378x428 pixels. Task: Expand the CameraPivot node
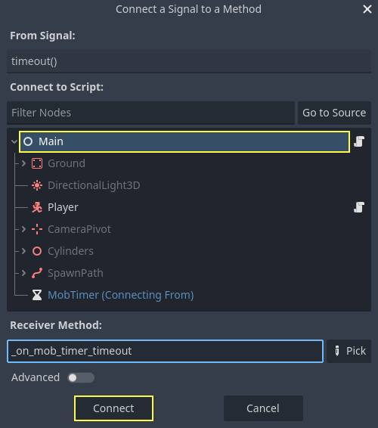pyautogui.click(x=23, y=229)
